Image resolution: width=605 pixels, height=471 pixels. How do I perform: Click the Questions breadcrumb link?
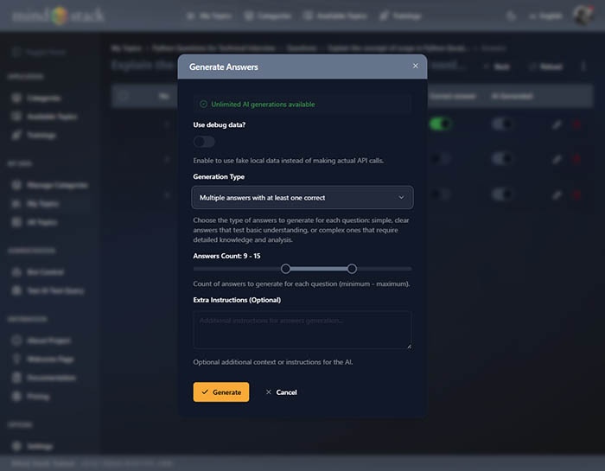coord(302,48)
